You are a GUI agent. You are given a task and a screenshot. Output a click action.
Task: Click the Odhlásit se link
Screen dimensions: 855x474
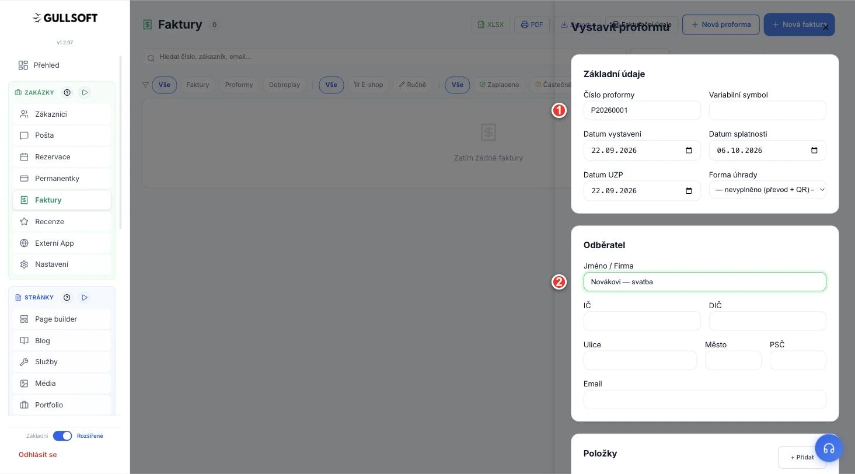[x=37, y=455]
